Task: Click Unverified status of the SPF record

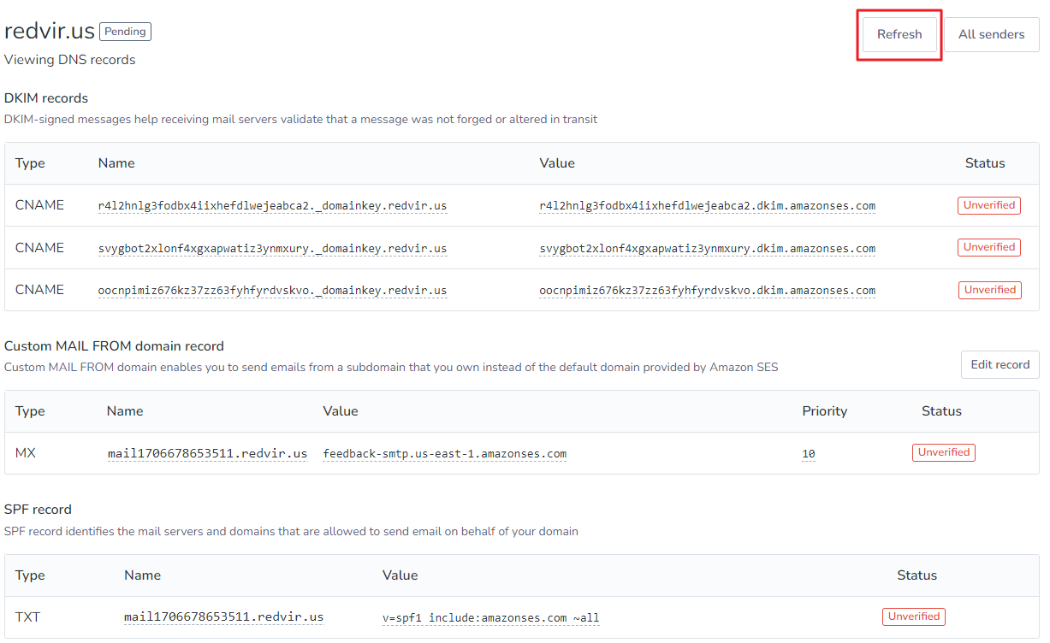Action: coord(914,616)
